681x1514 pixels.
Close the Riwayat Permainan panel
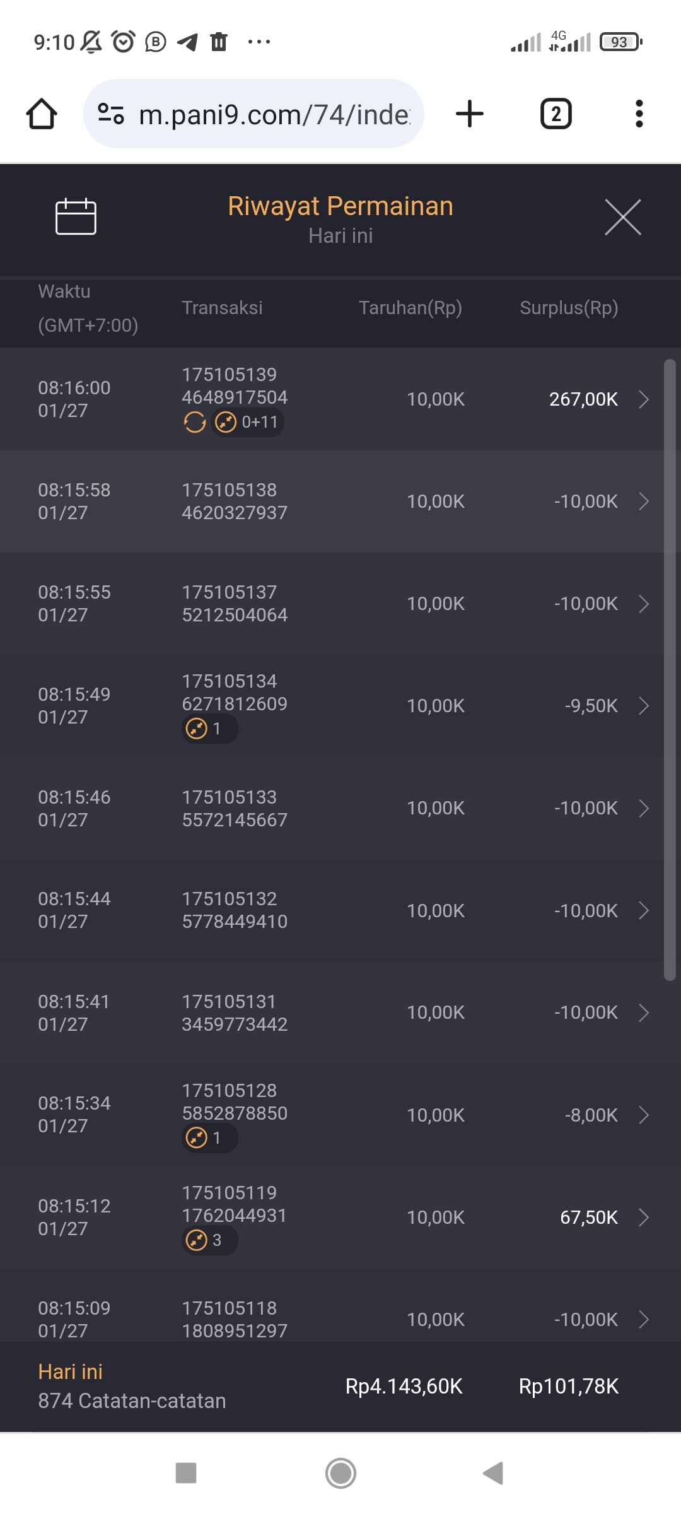622,217
